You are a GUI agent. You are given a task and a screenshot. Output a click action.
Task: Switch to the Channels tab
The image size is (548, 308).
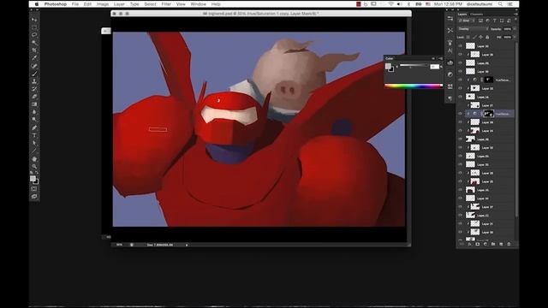(x=476, y=15)
